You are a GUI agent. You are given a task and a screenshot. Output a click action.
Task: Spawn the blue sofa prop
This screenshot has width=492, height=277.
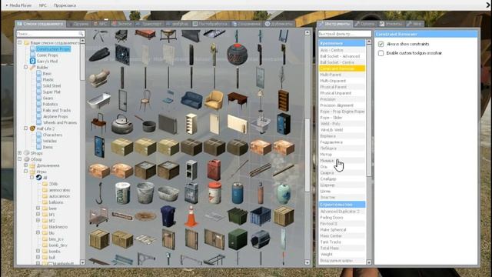[191, 101]
